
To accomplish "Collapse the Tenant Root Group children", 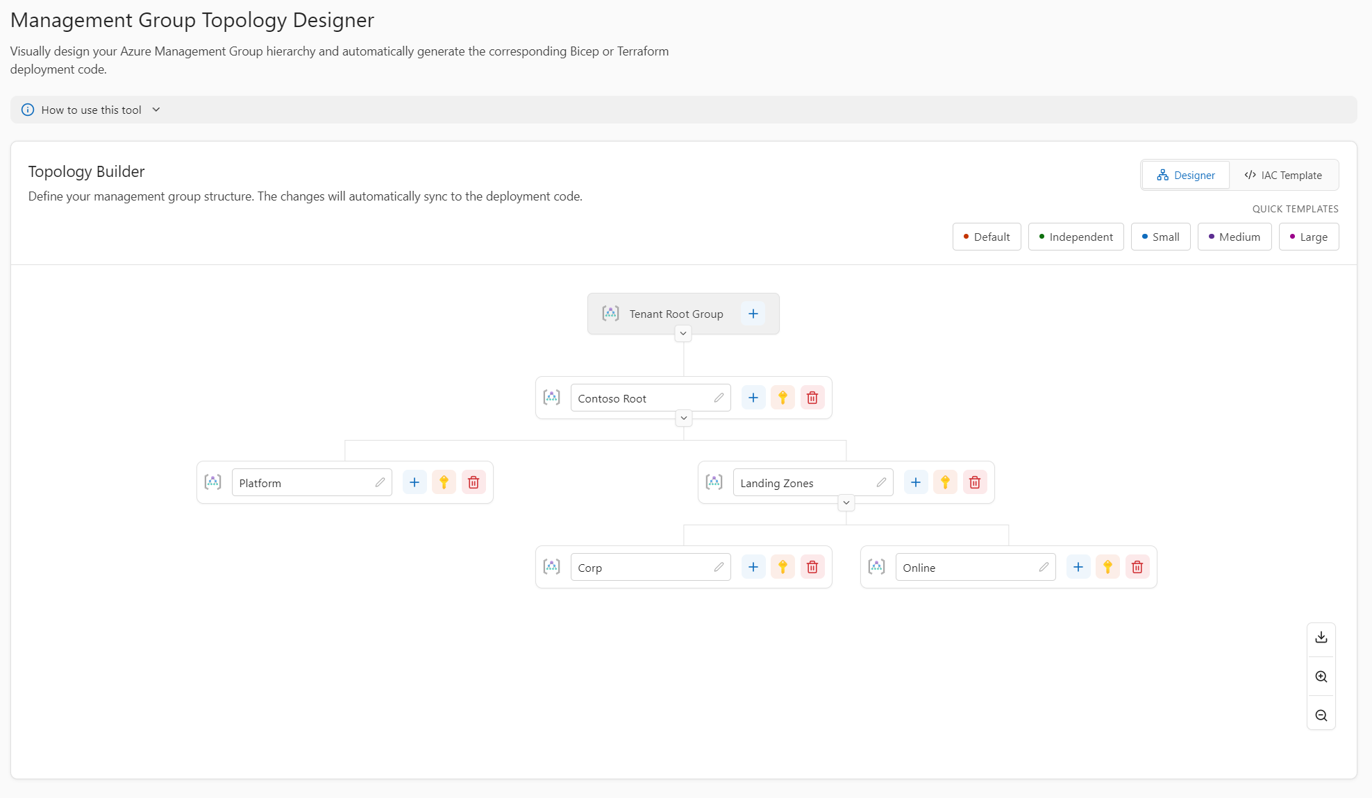I will 683,334.
